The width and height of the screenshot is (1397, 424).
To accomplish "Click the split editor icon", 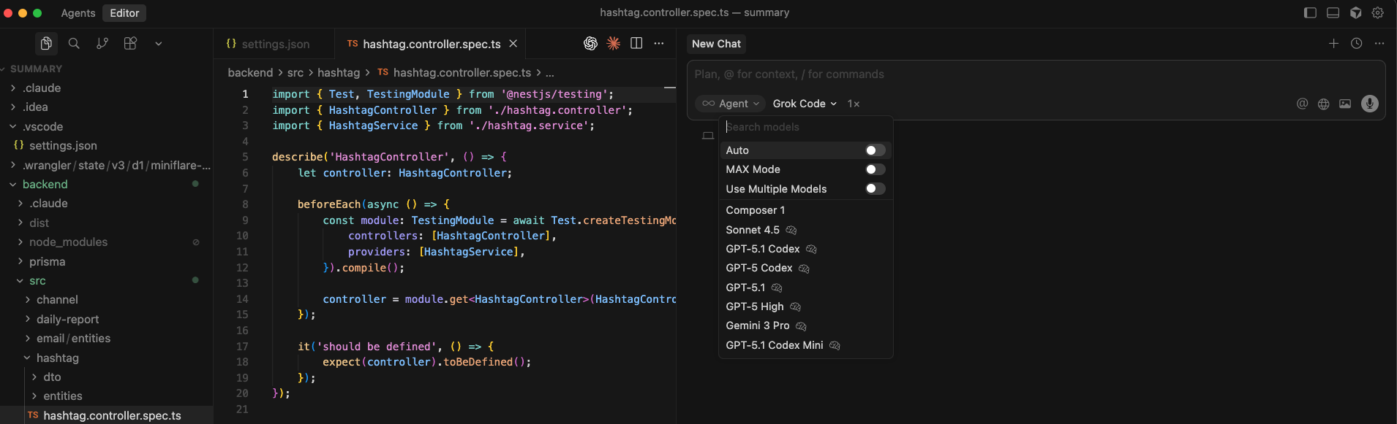I will pos(636,44).
